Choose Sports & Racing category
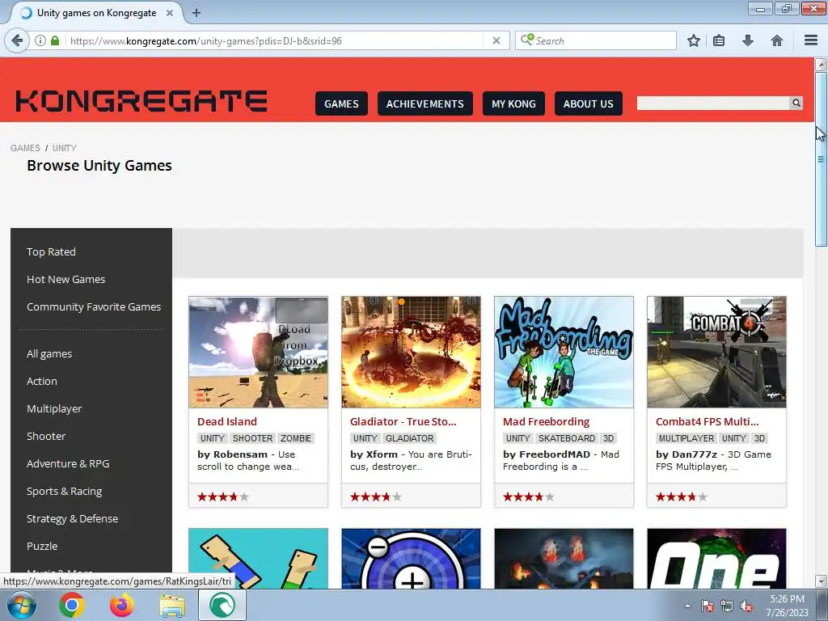The width and height of the screenshot is (828, 621). [65, 491]
